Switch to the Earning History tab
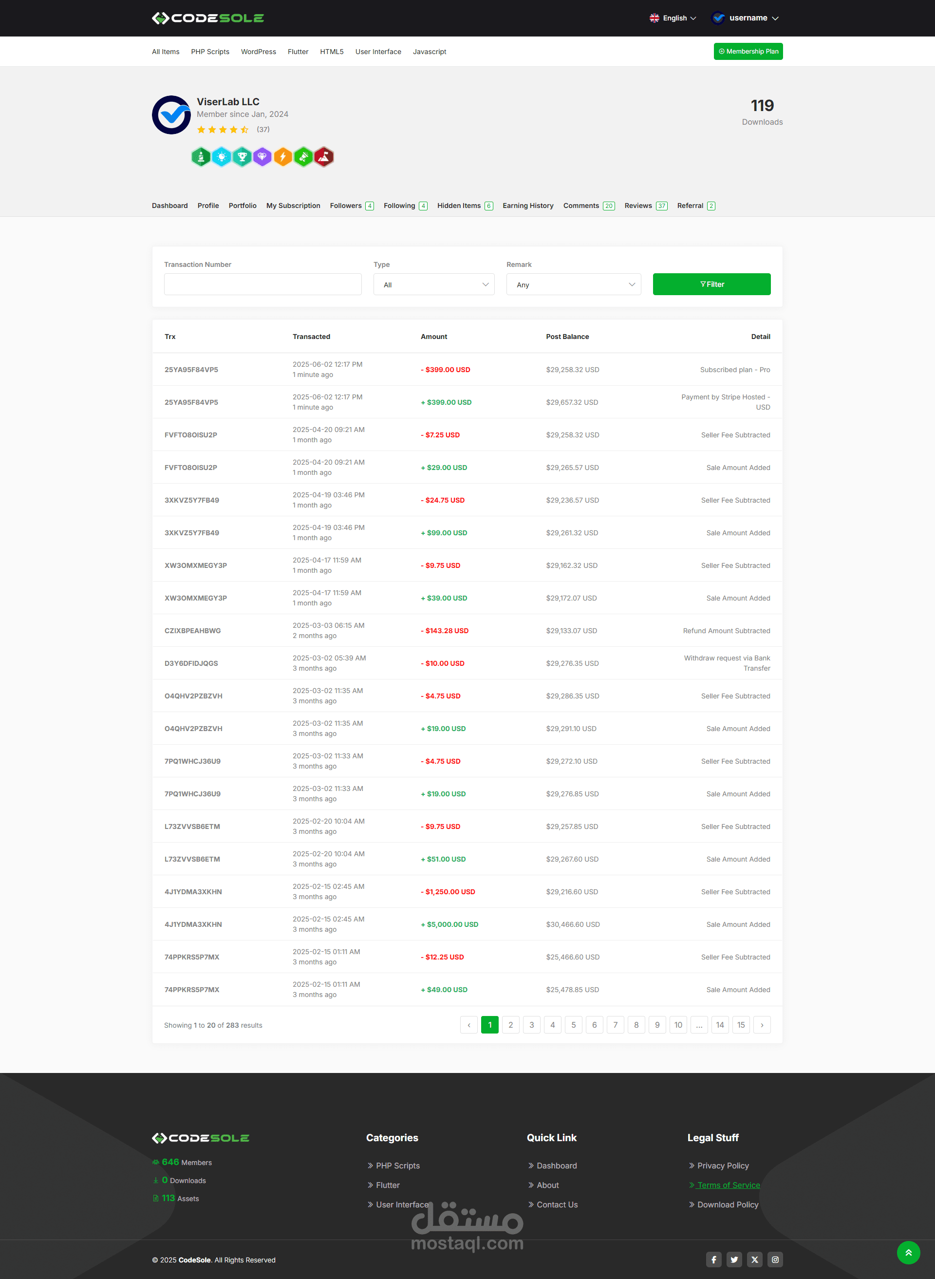935x1279 pixels. (528, 206)
